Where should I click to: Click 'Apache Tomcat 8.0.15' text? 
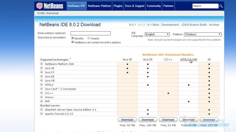pyautogui.click(x=59, y=114)
